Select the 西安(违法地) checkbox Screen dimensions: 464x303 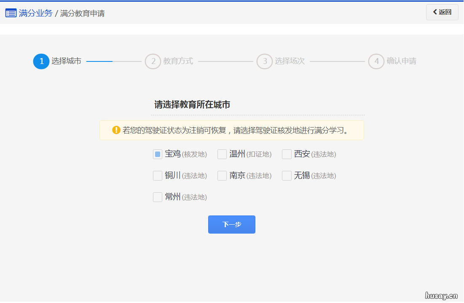(287, 154)
